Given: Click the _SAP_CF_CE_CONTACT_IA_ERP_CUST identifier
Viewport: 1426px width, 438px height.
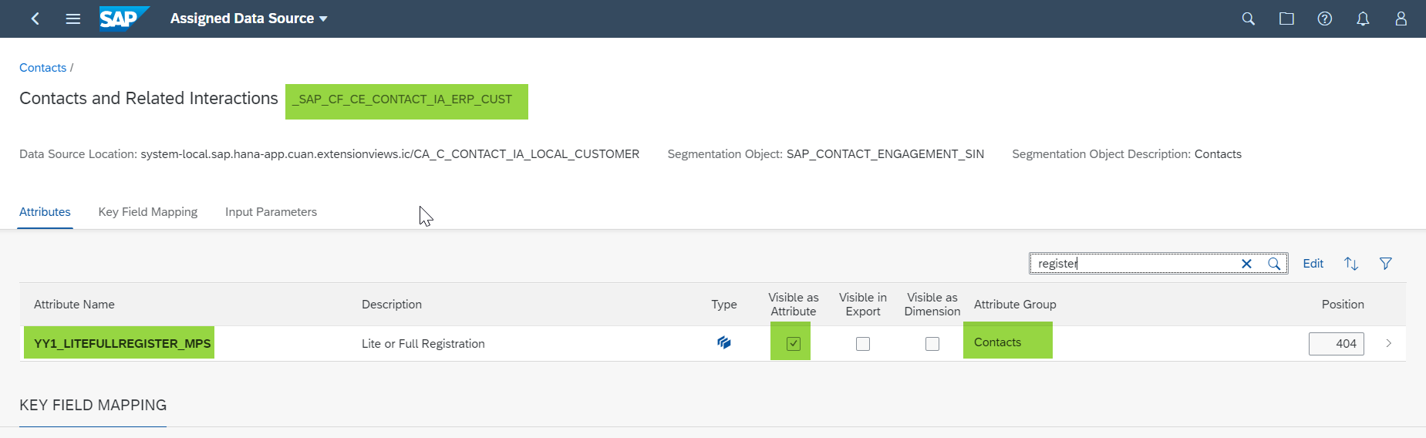Looking at the screenshot, I should 402,99.
